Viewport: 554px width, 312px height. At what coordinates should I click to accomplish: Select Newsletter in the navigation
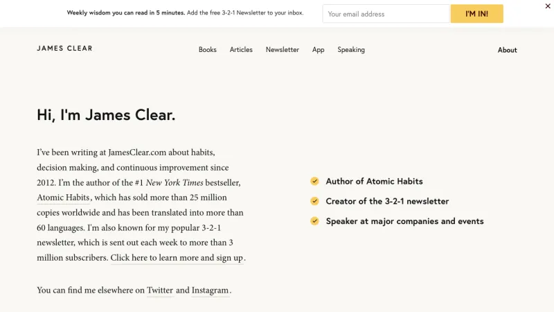[x=283, y=50]
